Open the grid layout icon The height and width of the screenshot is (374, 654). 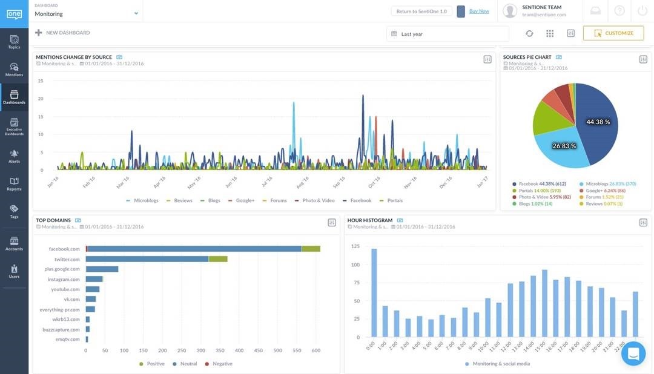pyautogui.click(x=550, y=33)
